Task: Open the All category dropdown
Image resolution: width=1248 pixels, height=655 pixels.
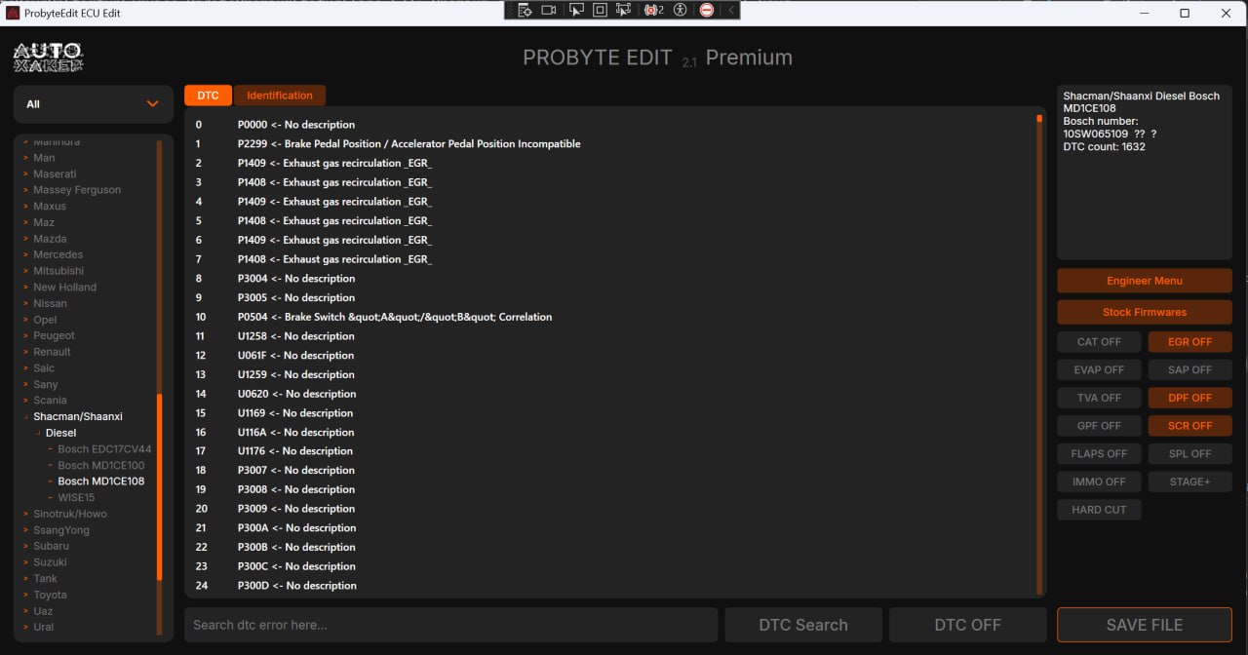Action: pyautogui.click(x=93, y=104)
